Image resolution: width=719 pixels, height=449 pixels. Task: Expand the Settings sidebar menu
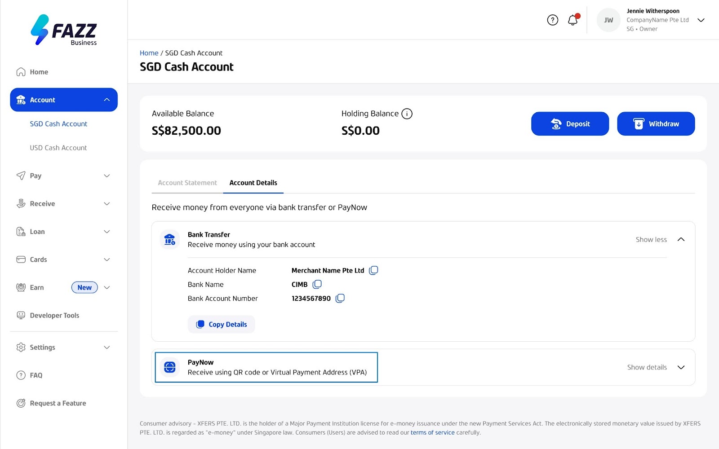107,348
